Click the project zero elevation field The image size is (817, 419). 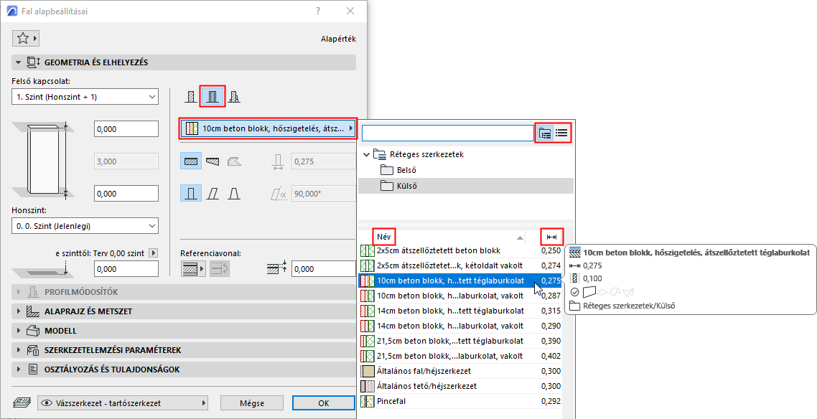point(126,269)
